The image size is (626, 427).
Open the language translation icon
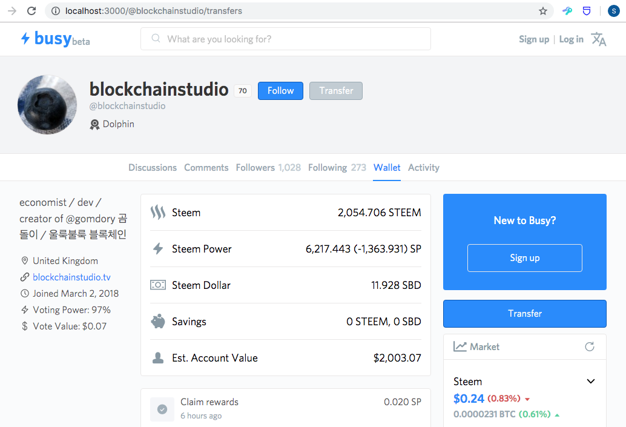point(598,39)
